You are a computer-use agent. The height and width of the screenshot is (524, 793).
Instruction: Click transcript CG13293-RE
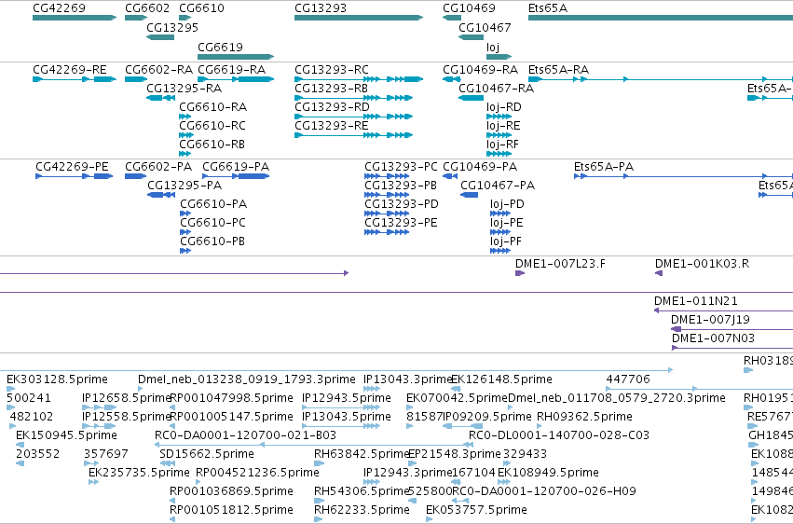(x=353, y=135)
